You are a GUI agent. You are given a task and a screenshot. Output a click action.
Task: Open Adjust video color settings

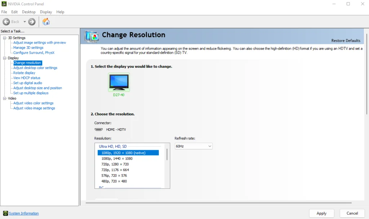[34, 103]
